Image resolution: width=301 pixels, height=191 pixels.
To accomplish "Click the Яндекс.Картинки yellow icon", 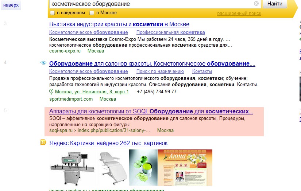I will click(x=43, y=142).
